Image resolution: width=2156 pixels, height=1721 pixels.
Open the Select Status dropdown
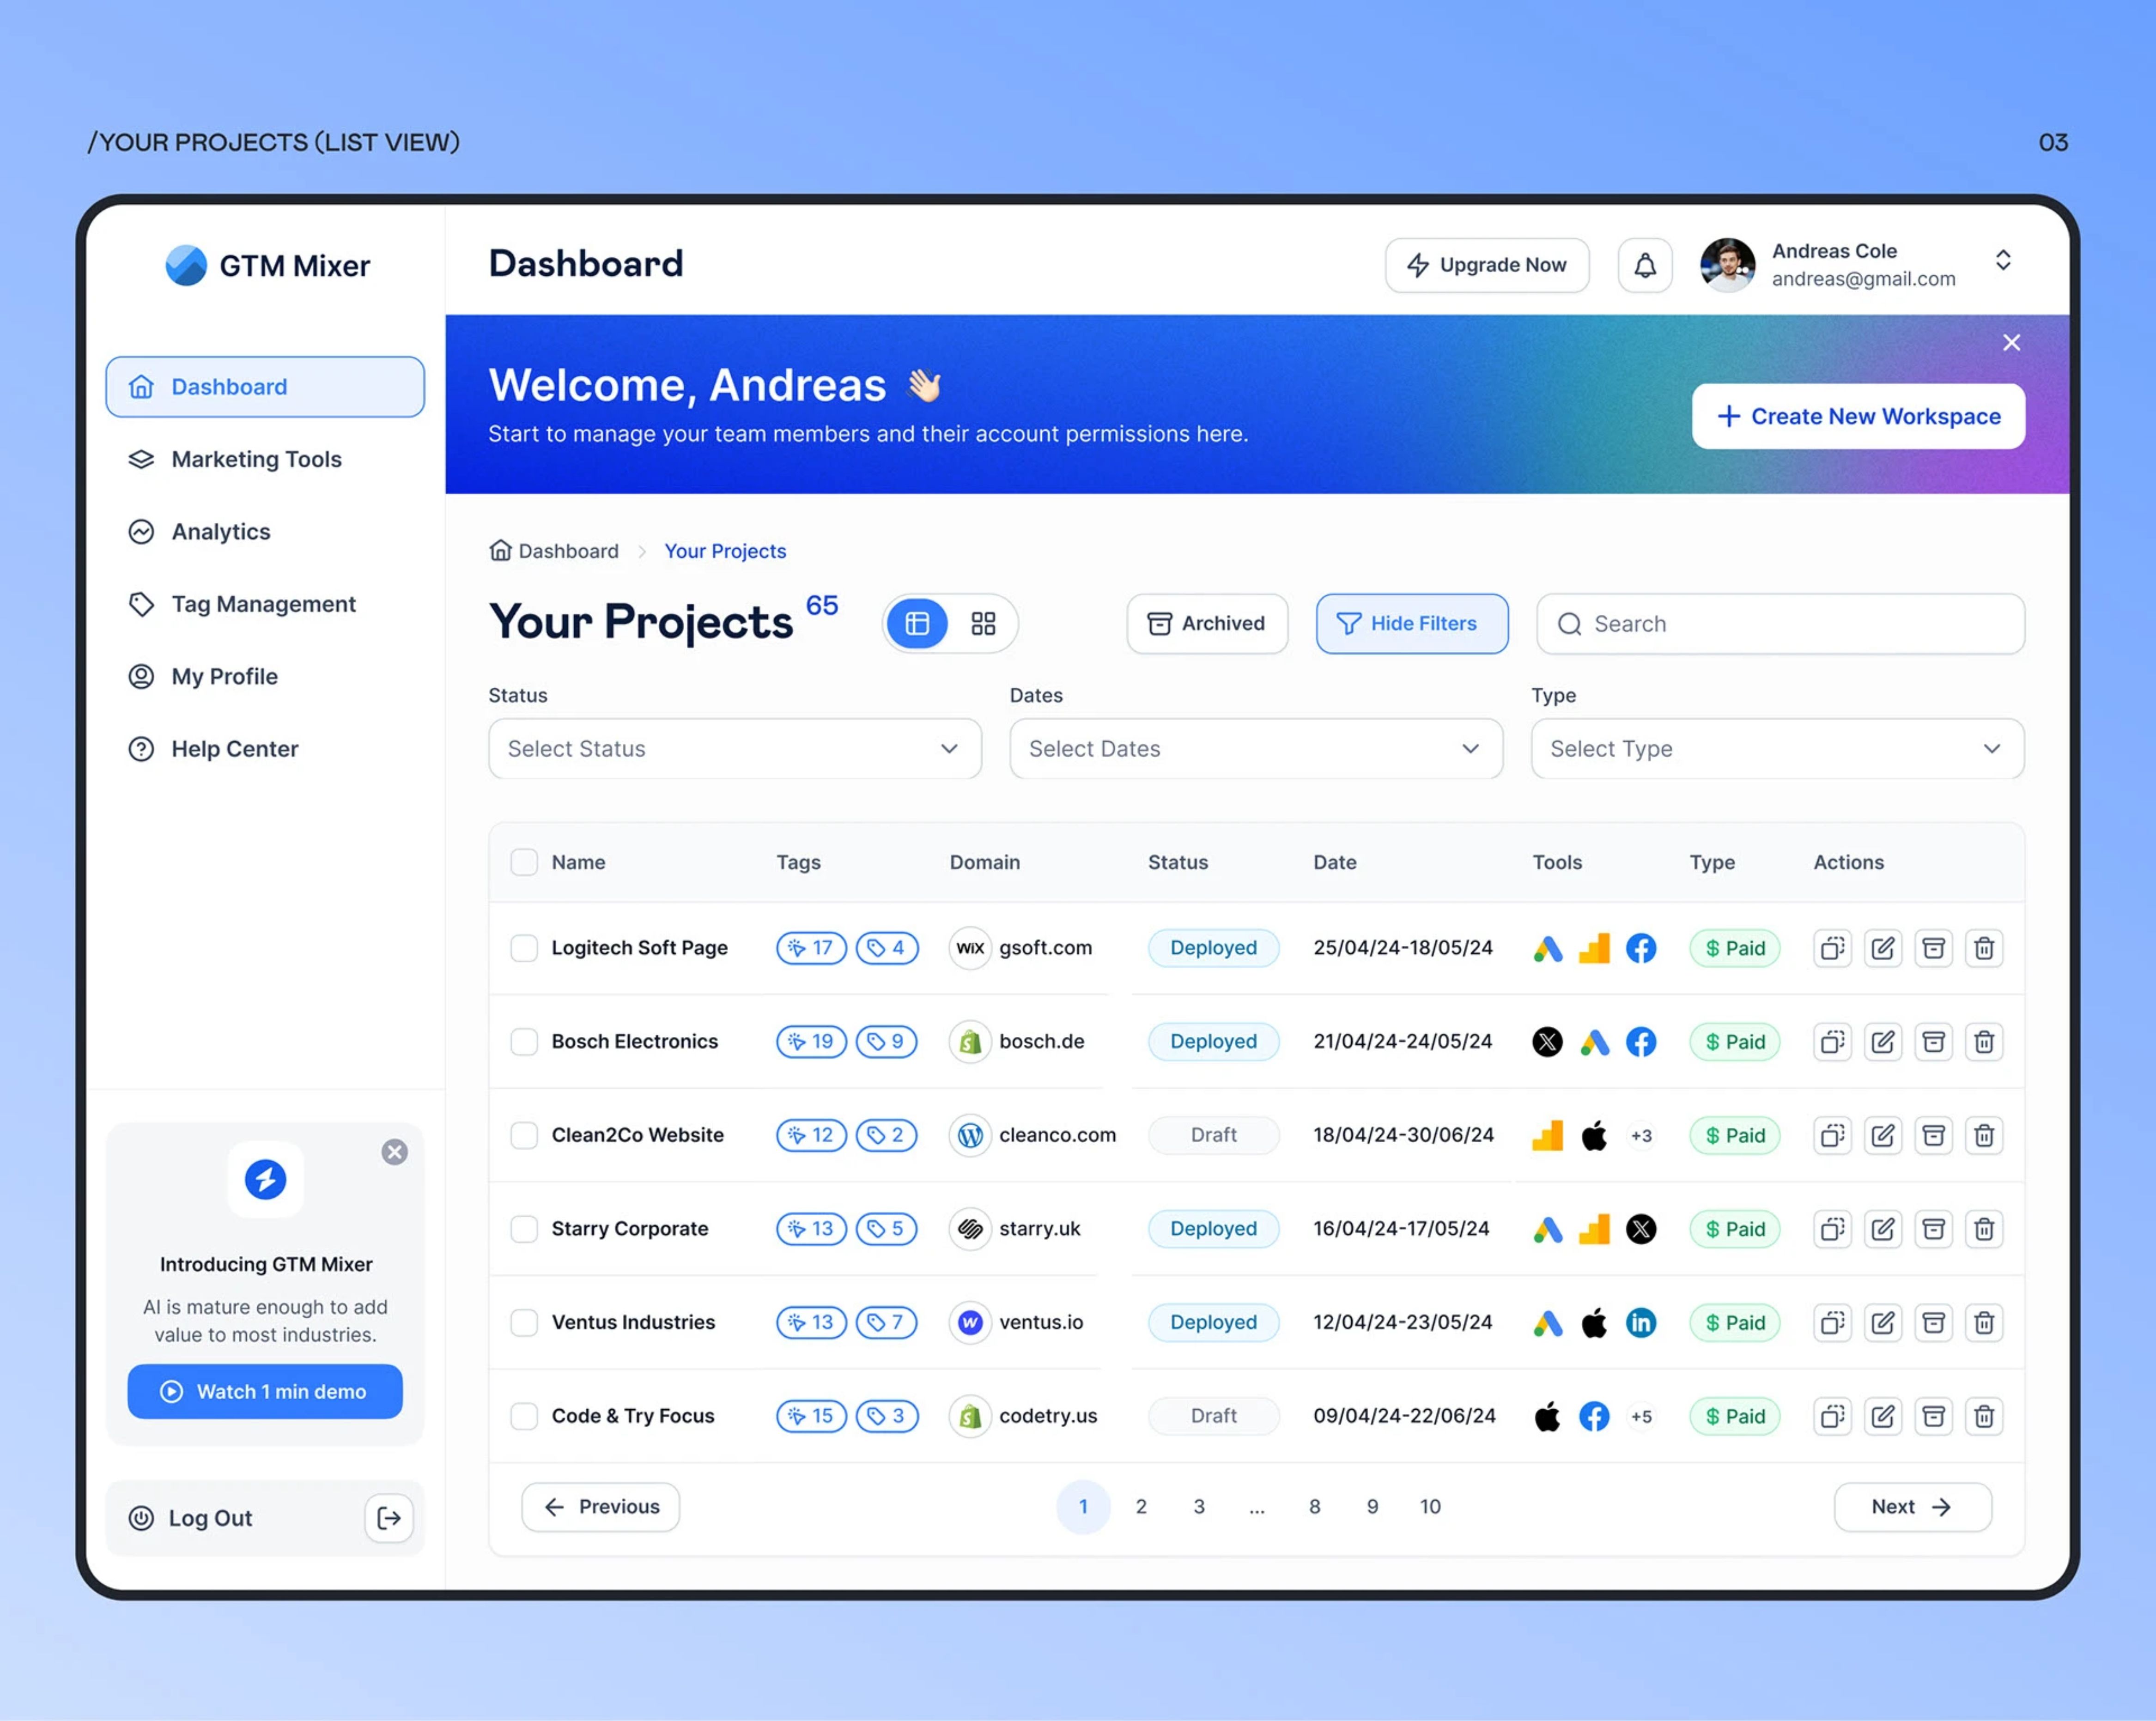734,749
